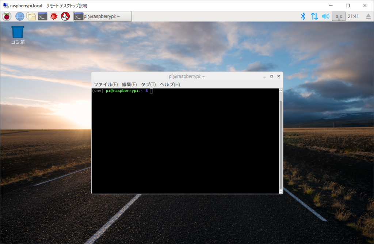Open the ファイル(F) menu
Viewport: 374px width, 244px height.
point(106,84)
